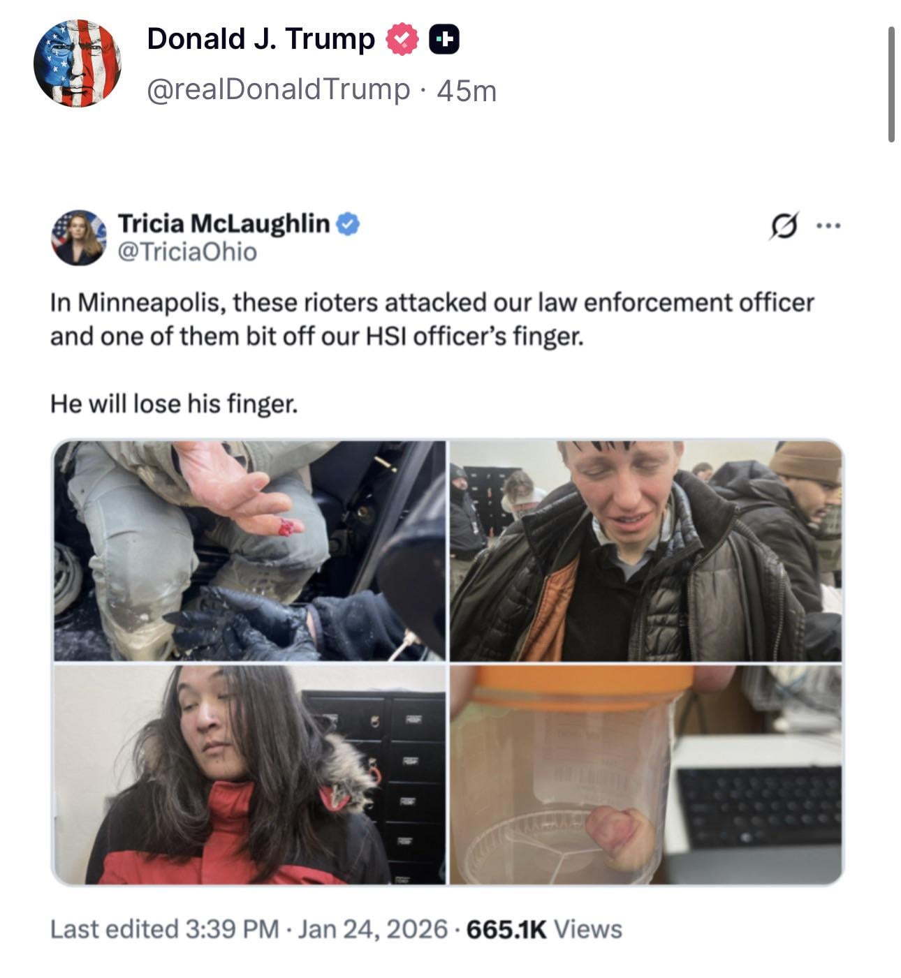Open Donald J. Trump profile avatar

pos(77,63)
